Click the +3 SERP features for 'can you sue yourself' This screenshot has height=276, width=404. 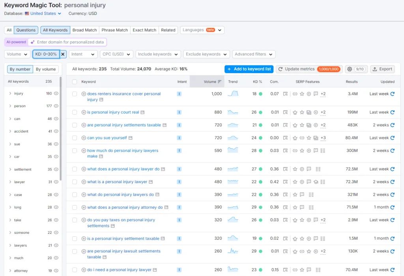[x=323, y=138]
